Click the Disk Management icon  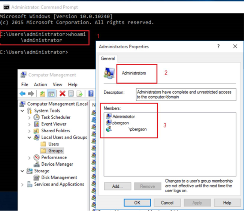[37, 178]
